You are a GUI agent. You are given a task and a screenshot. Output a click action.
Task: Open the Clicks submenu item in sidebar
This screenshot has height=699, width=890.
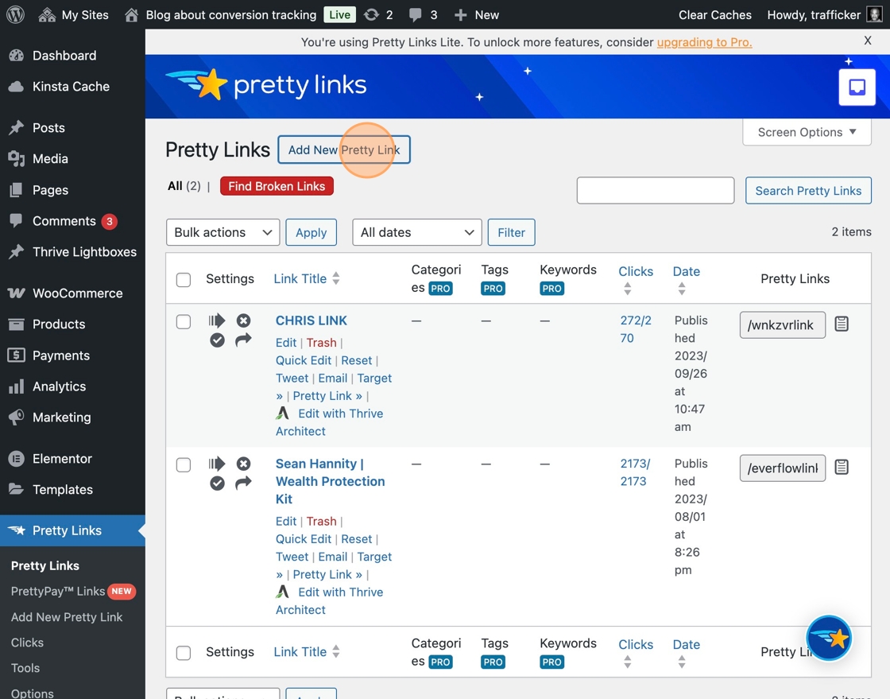pyautogui.click(x=27, y=643)
